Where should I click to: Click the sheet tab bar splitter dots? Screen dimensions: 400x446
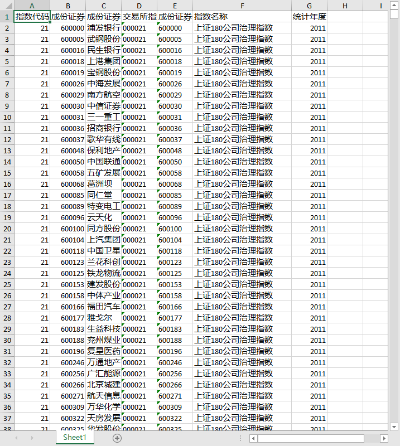point(240,438)
